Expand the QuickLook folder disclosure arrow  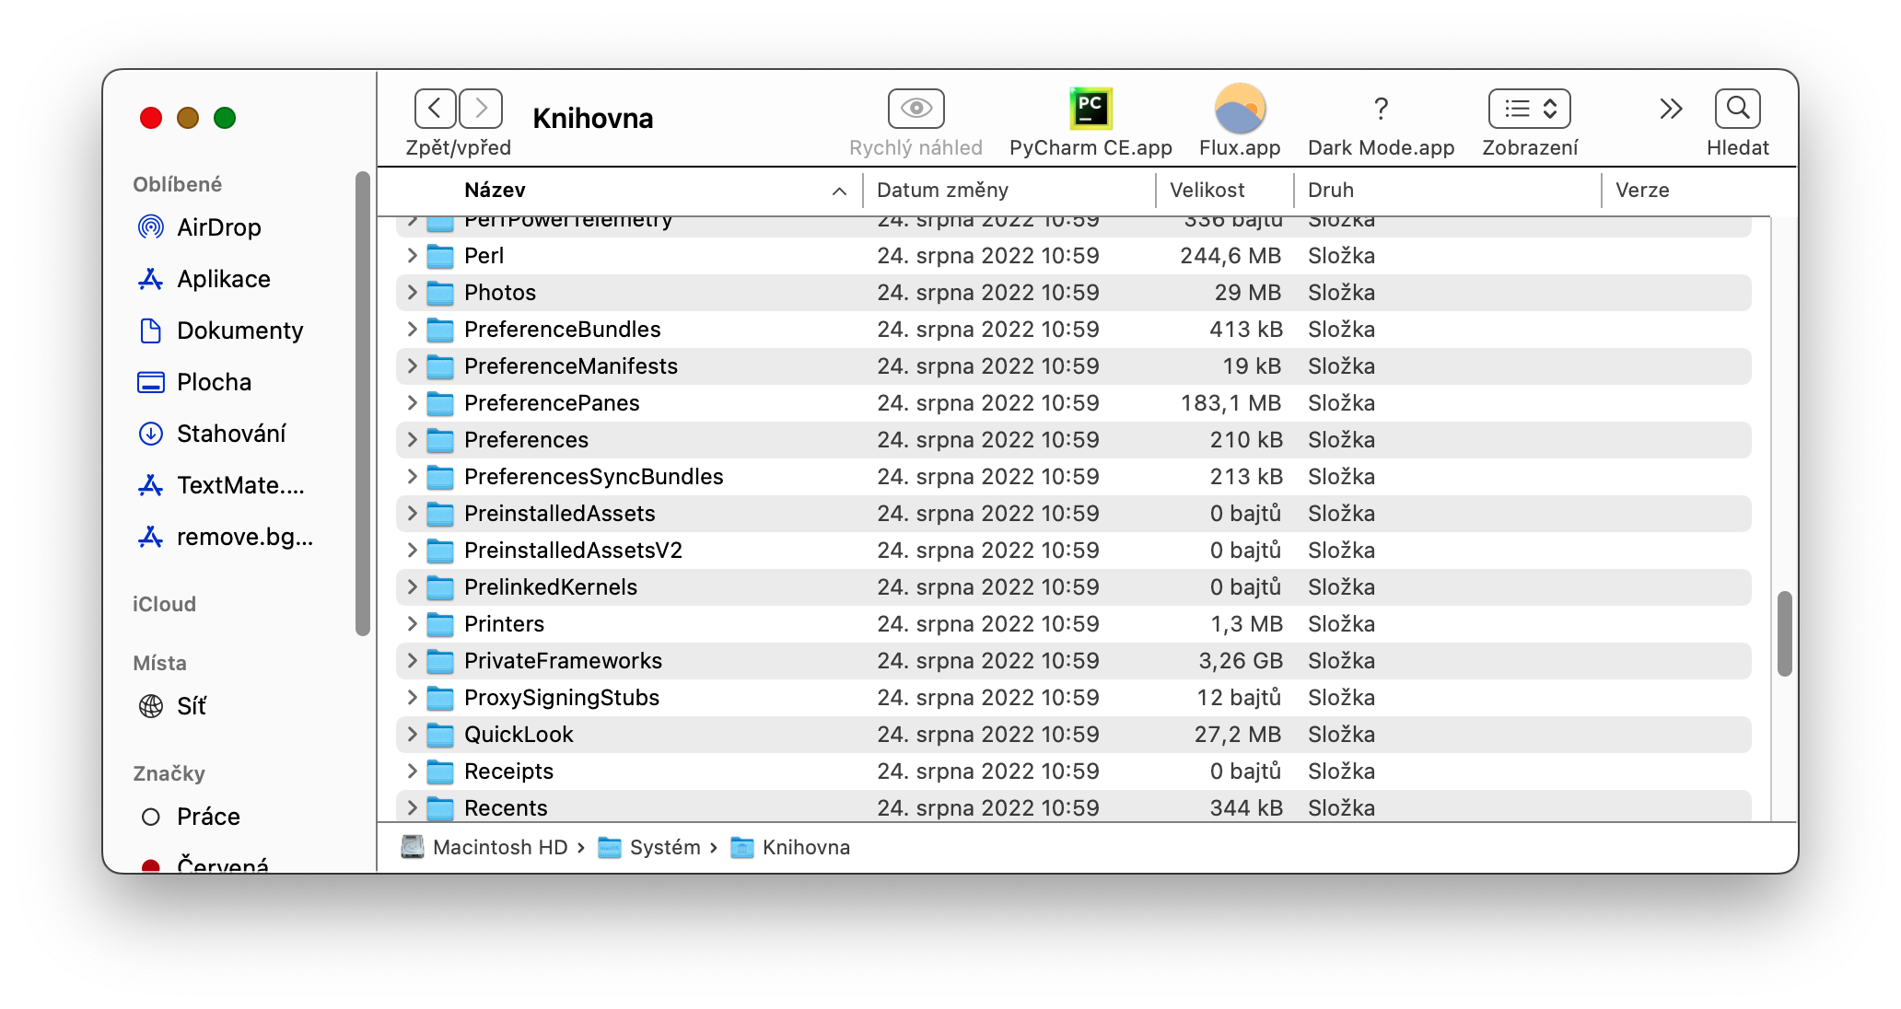412,735
